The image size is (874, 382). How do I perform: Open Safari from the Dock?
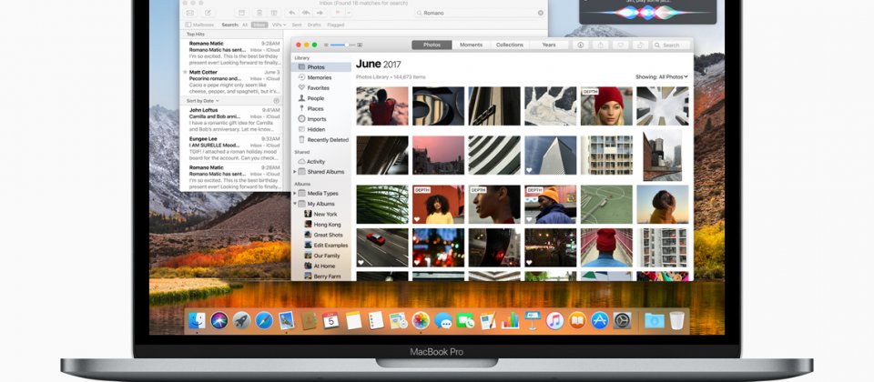[x=264, y=320]
